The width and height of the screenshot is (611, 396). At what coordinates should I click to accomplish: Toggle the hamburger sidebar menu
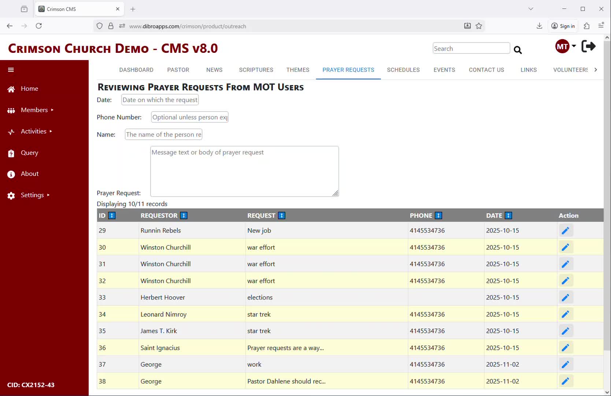(x=11, y=70)
